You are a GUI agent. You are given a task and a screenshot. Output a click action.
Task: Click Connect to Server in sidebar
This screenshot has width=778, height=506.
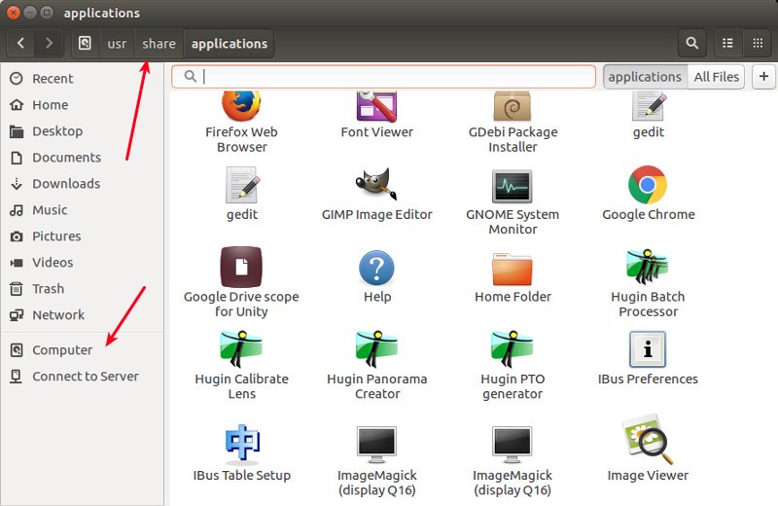click(x=83, y=377)
